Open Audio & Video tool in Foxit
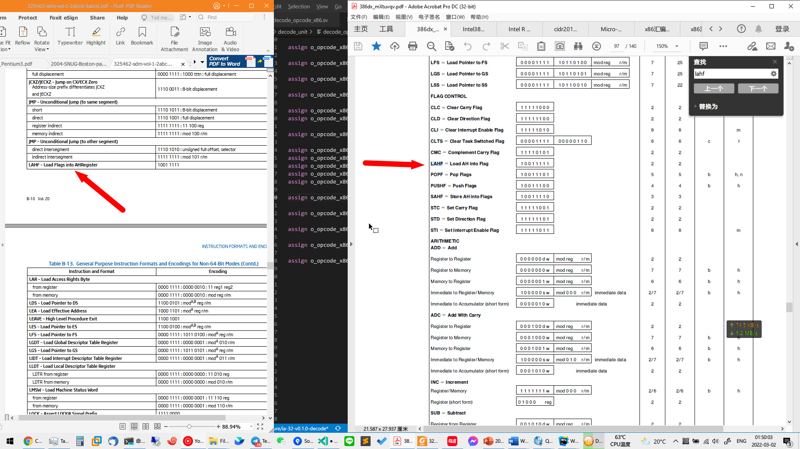Screen dimensions: 800x449 click(x=231, y=39)
